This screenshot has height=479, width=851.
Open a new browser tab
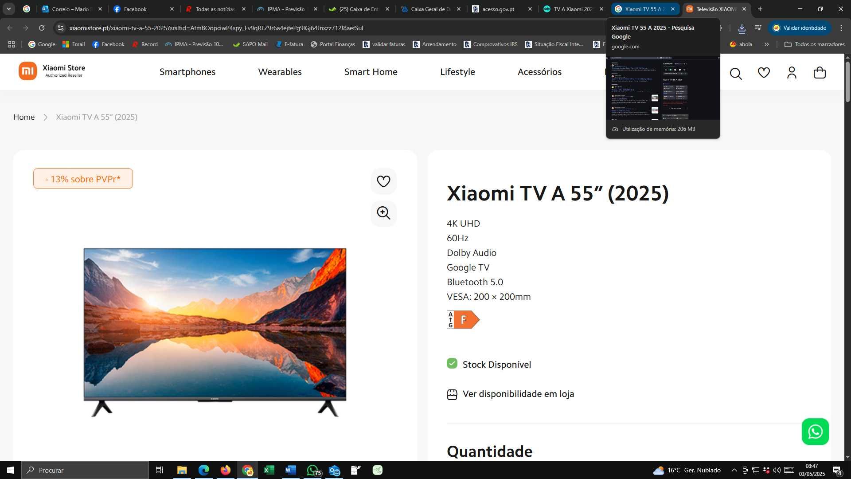pos(760,9)
